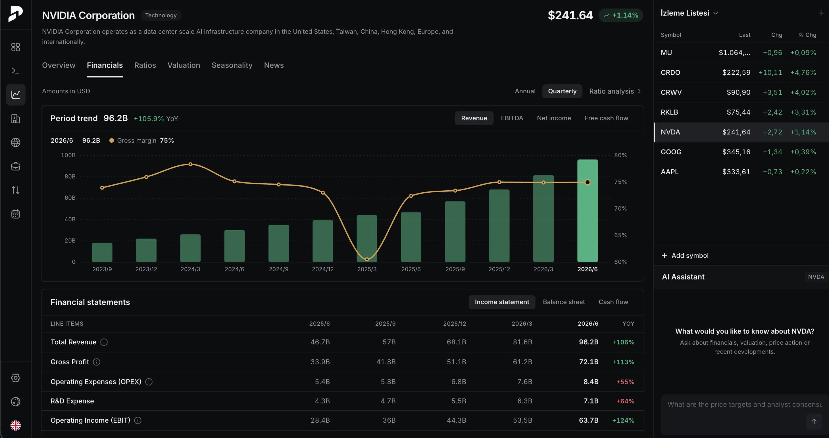Screen dimensions: 829x438
Task: Show the Cash flow statement
Action: [613, 302]
